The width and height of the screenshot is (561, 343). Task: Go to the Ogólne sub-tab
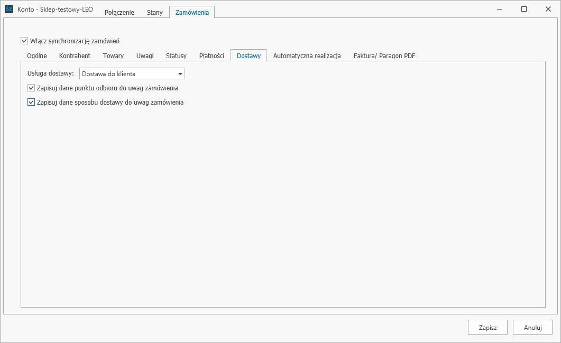tap(37, 56)
